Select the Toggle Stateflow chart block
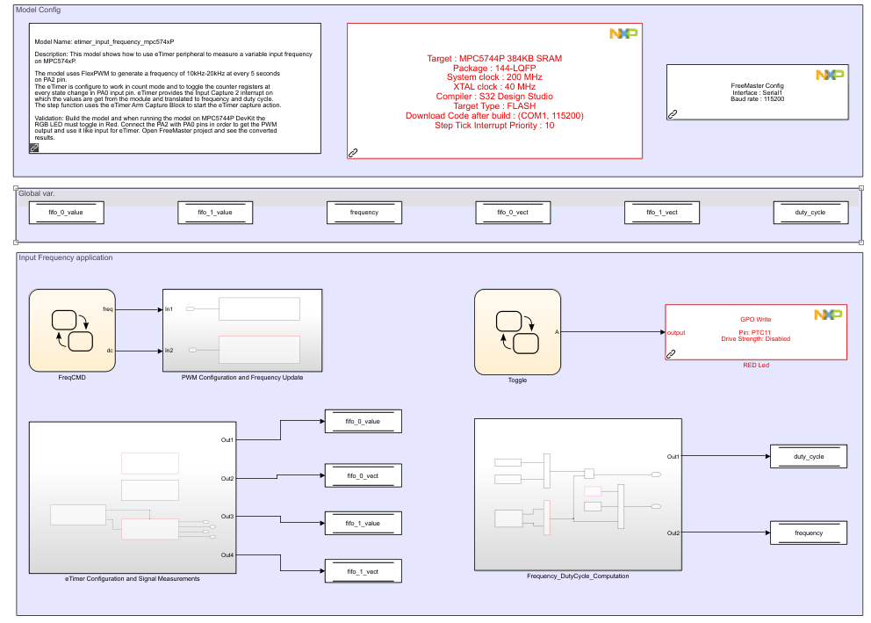871x623 pixels. (517, 332)
